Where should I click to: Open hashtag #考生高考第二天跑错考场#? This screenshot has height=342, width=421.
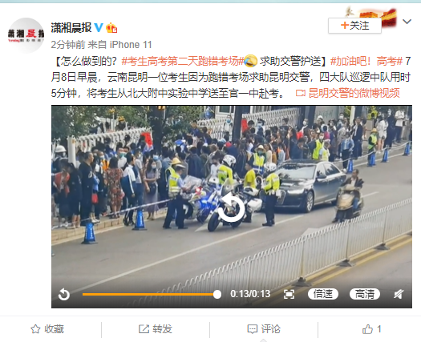[x=182, y=62]
